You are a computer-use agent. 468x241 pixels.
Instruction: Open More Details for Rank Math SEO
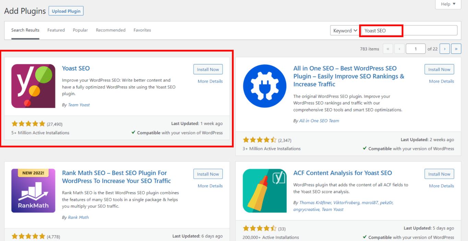[210, 186]
